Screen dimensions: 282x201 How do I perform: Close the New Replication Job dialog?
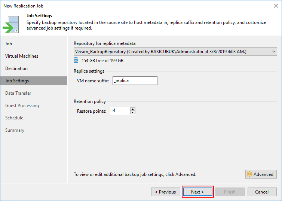(276, 6)
